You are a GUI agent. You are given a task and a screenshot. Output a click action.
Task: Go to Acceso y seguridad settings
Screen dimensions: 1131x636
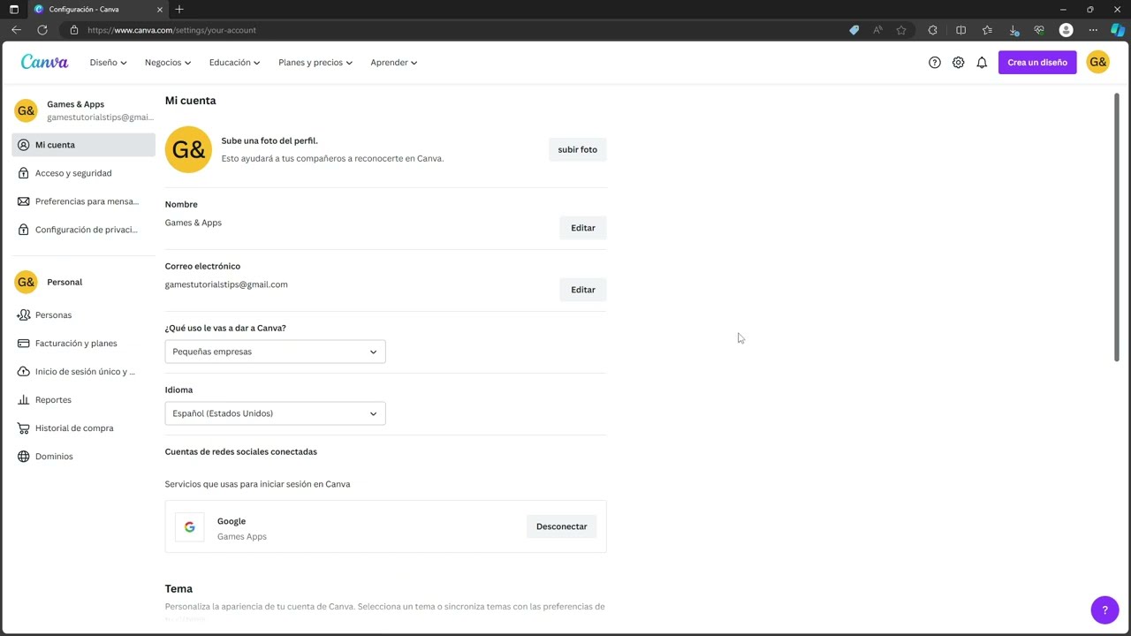(x=84, y=173)
